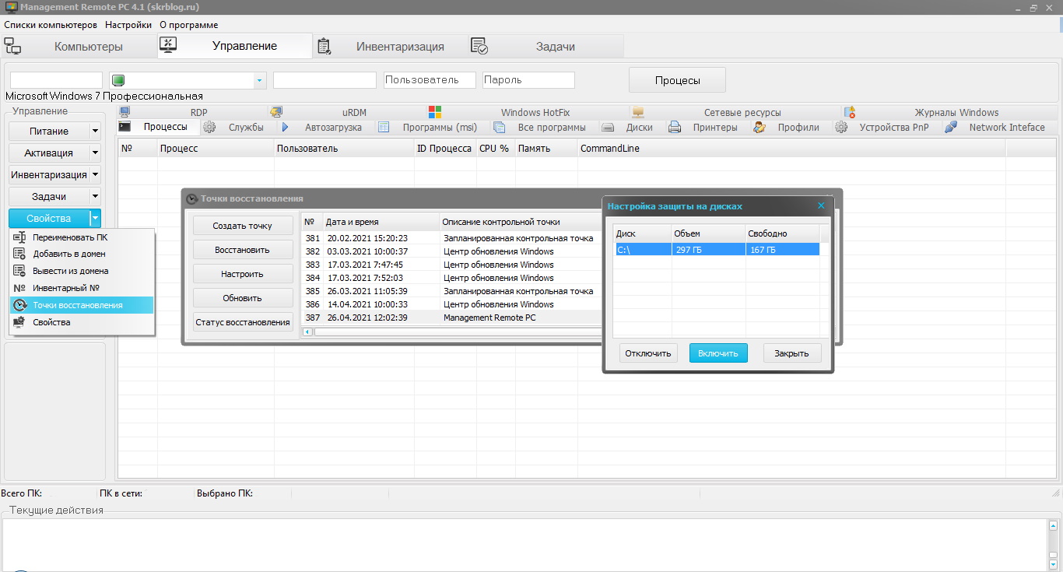Viewport: 1063px width, 572px height.
Task: Sort by the CPU % column header
Action: tap(496, 148)
